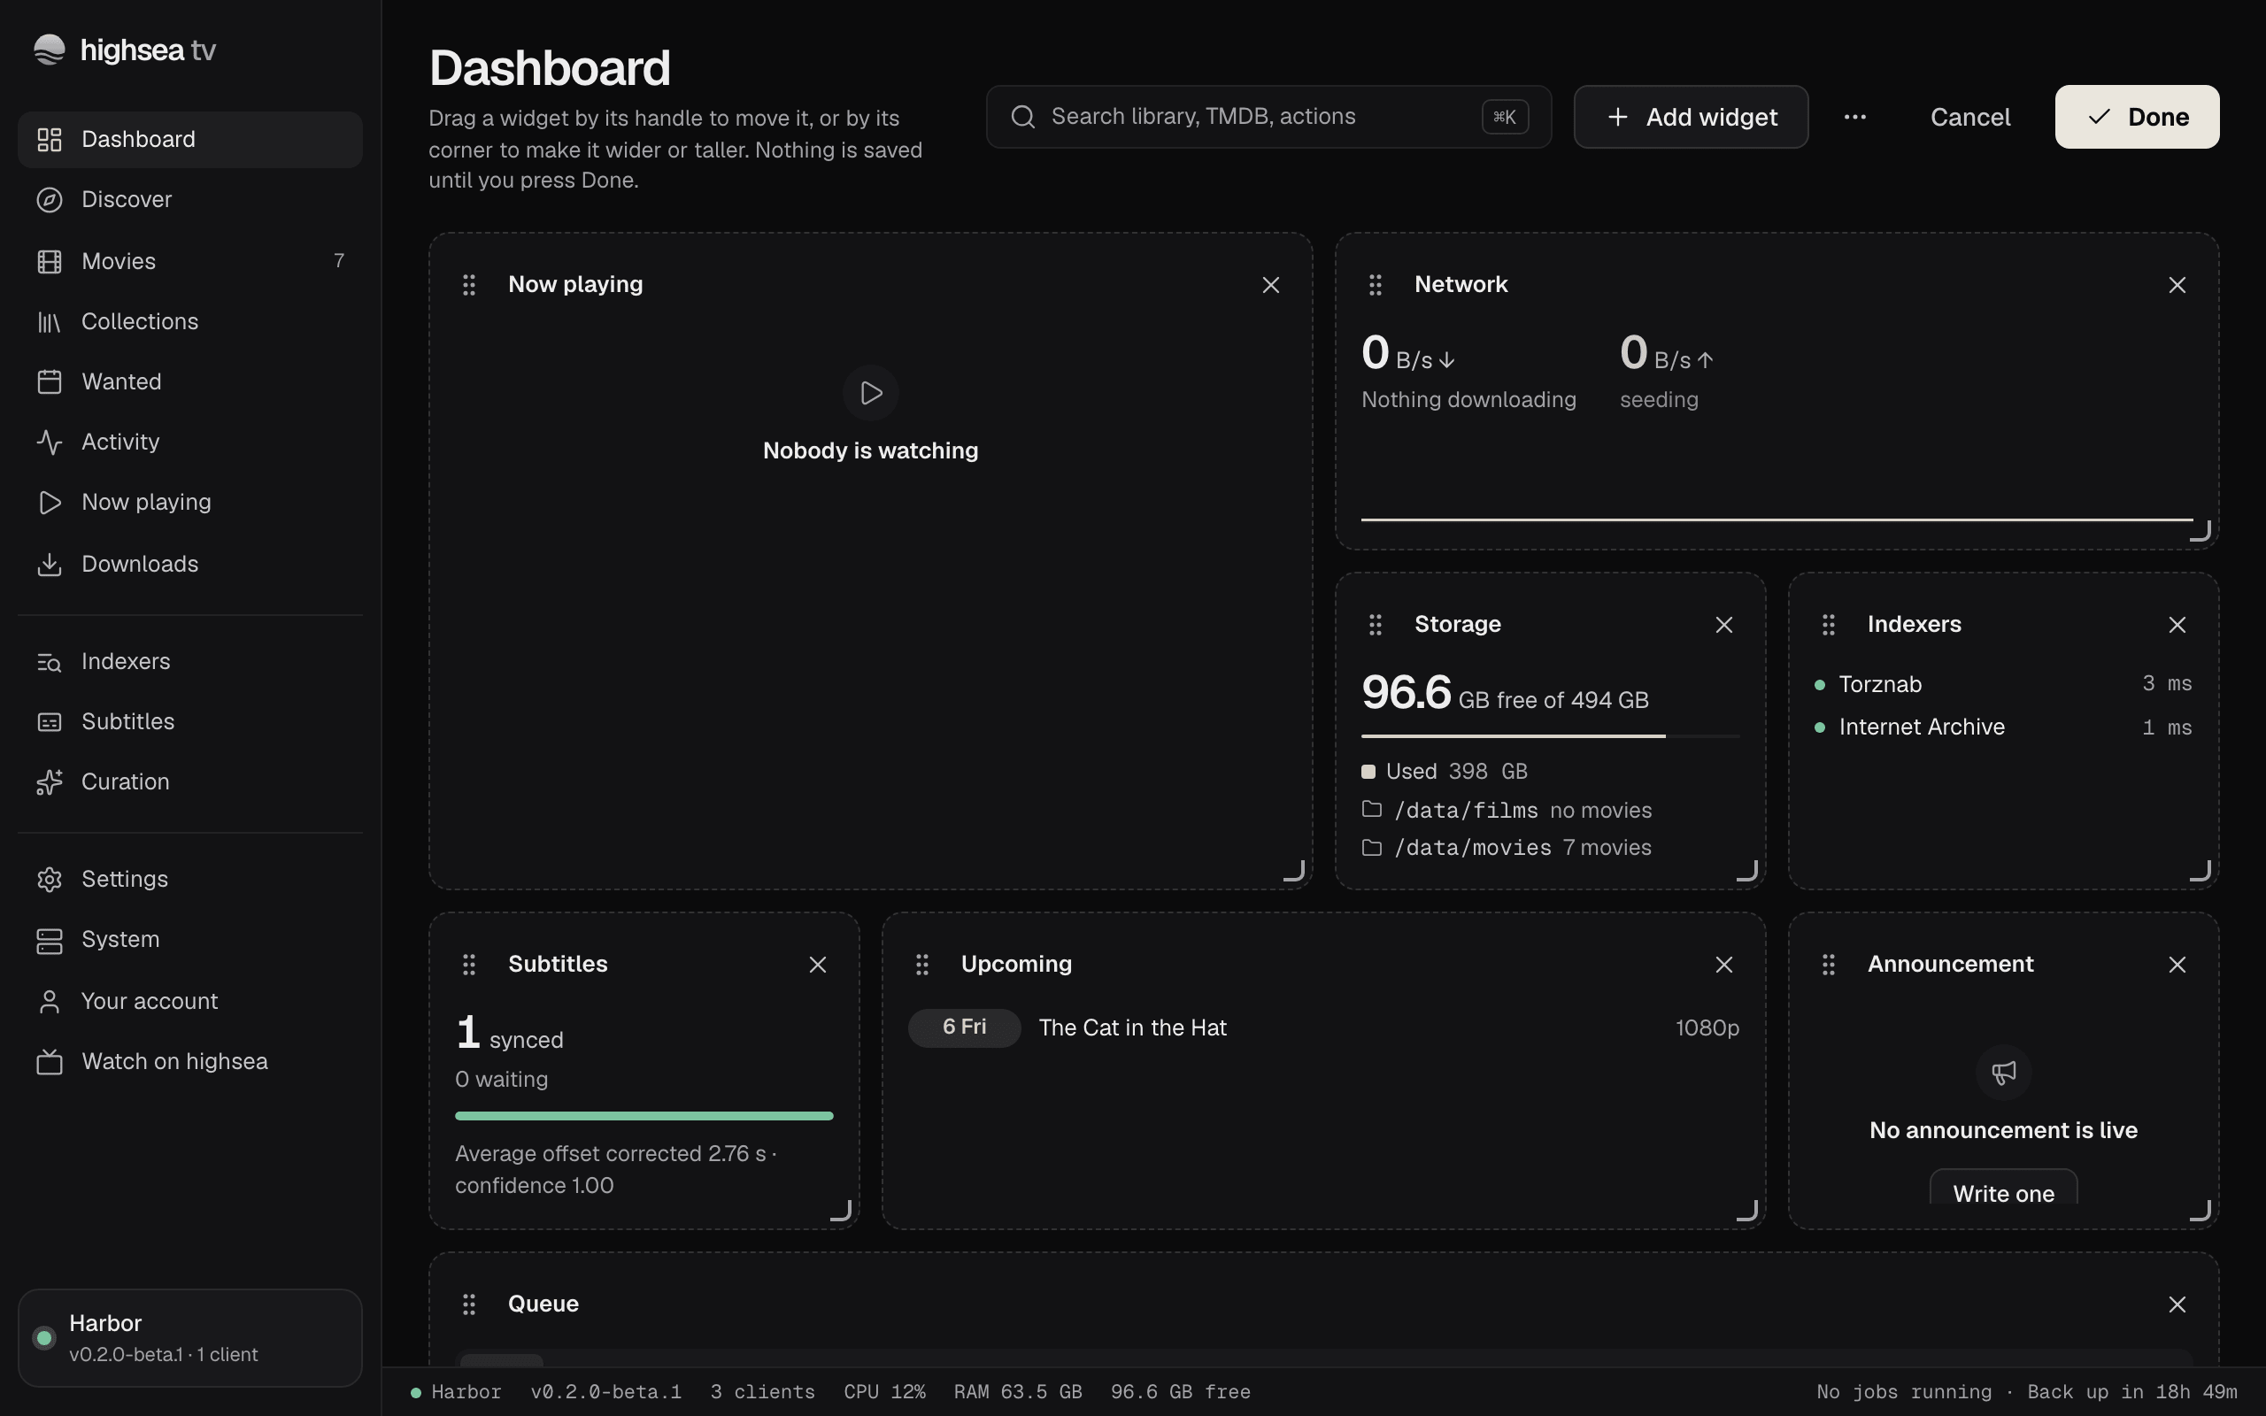Click the Torznab indexer row
Image resolution: width=2266 pixels, height=1416 pixels.
point(2004,685)
